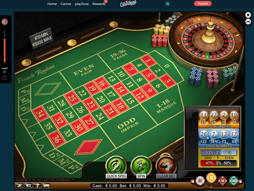Show lower chip values with left arrow
Screen dimensions: 254x191
193,182
